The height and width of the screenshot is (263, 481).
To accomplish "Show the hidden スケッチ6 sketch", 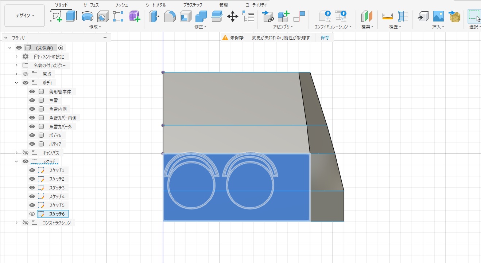I will [32, 214].
